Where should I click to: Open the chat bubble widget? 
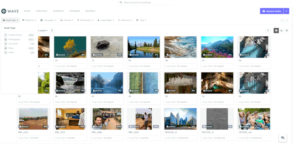(283, 138)
